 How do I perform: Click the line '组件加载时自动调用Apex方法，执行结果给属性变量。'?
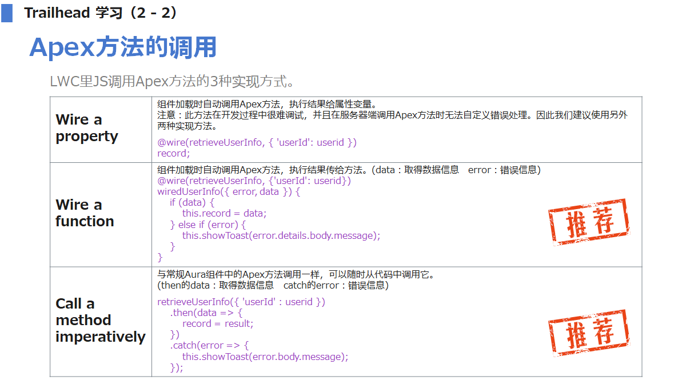(267, 104)
